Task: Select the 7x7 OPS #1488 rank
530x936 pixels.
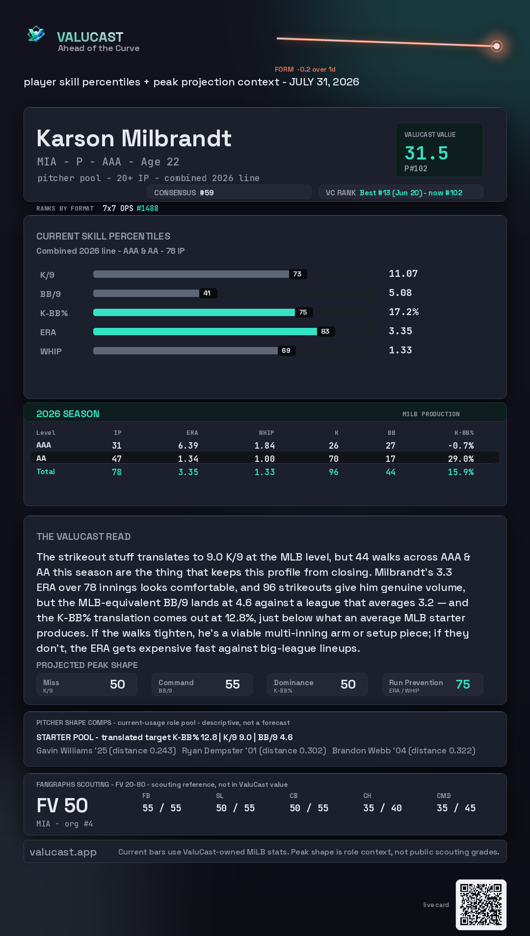Action: coord(130,208)
